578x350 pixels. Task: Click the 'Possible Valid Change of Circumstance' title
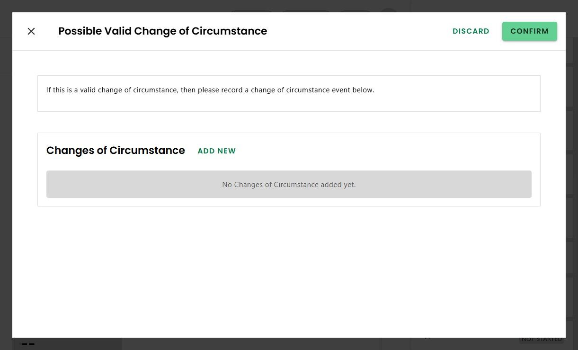point(162,31)
